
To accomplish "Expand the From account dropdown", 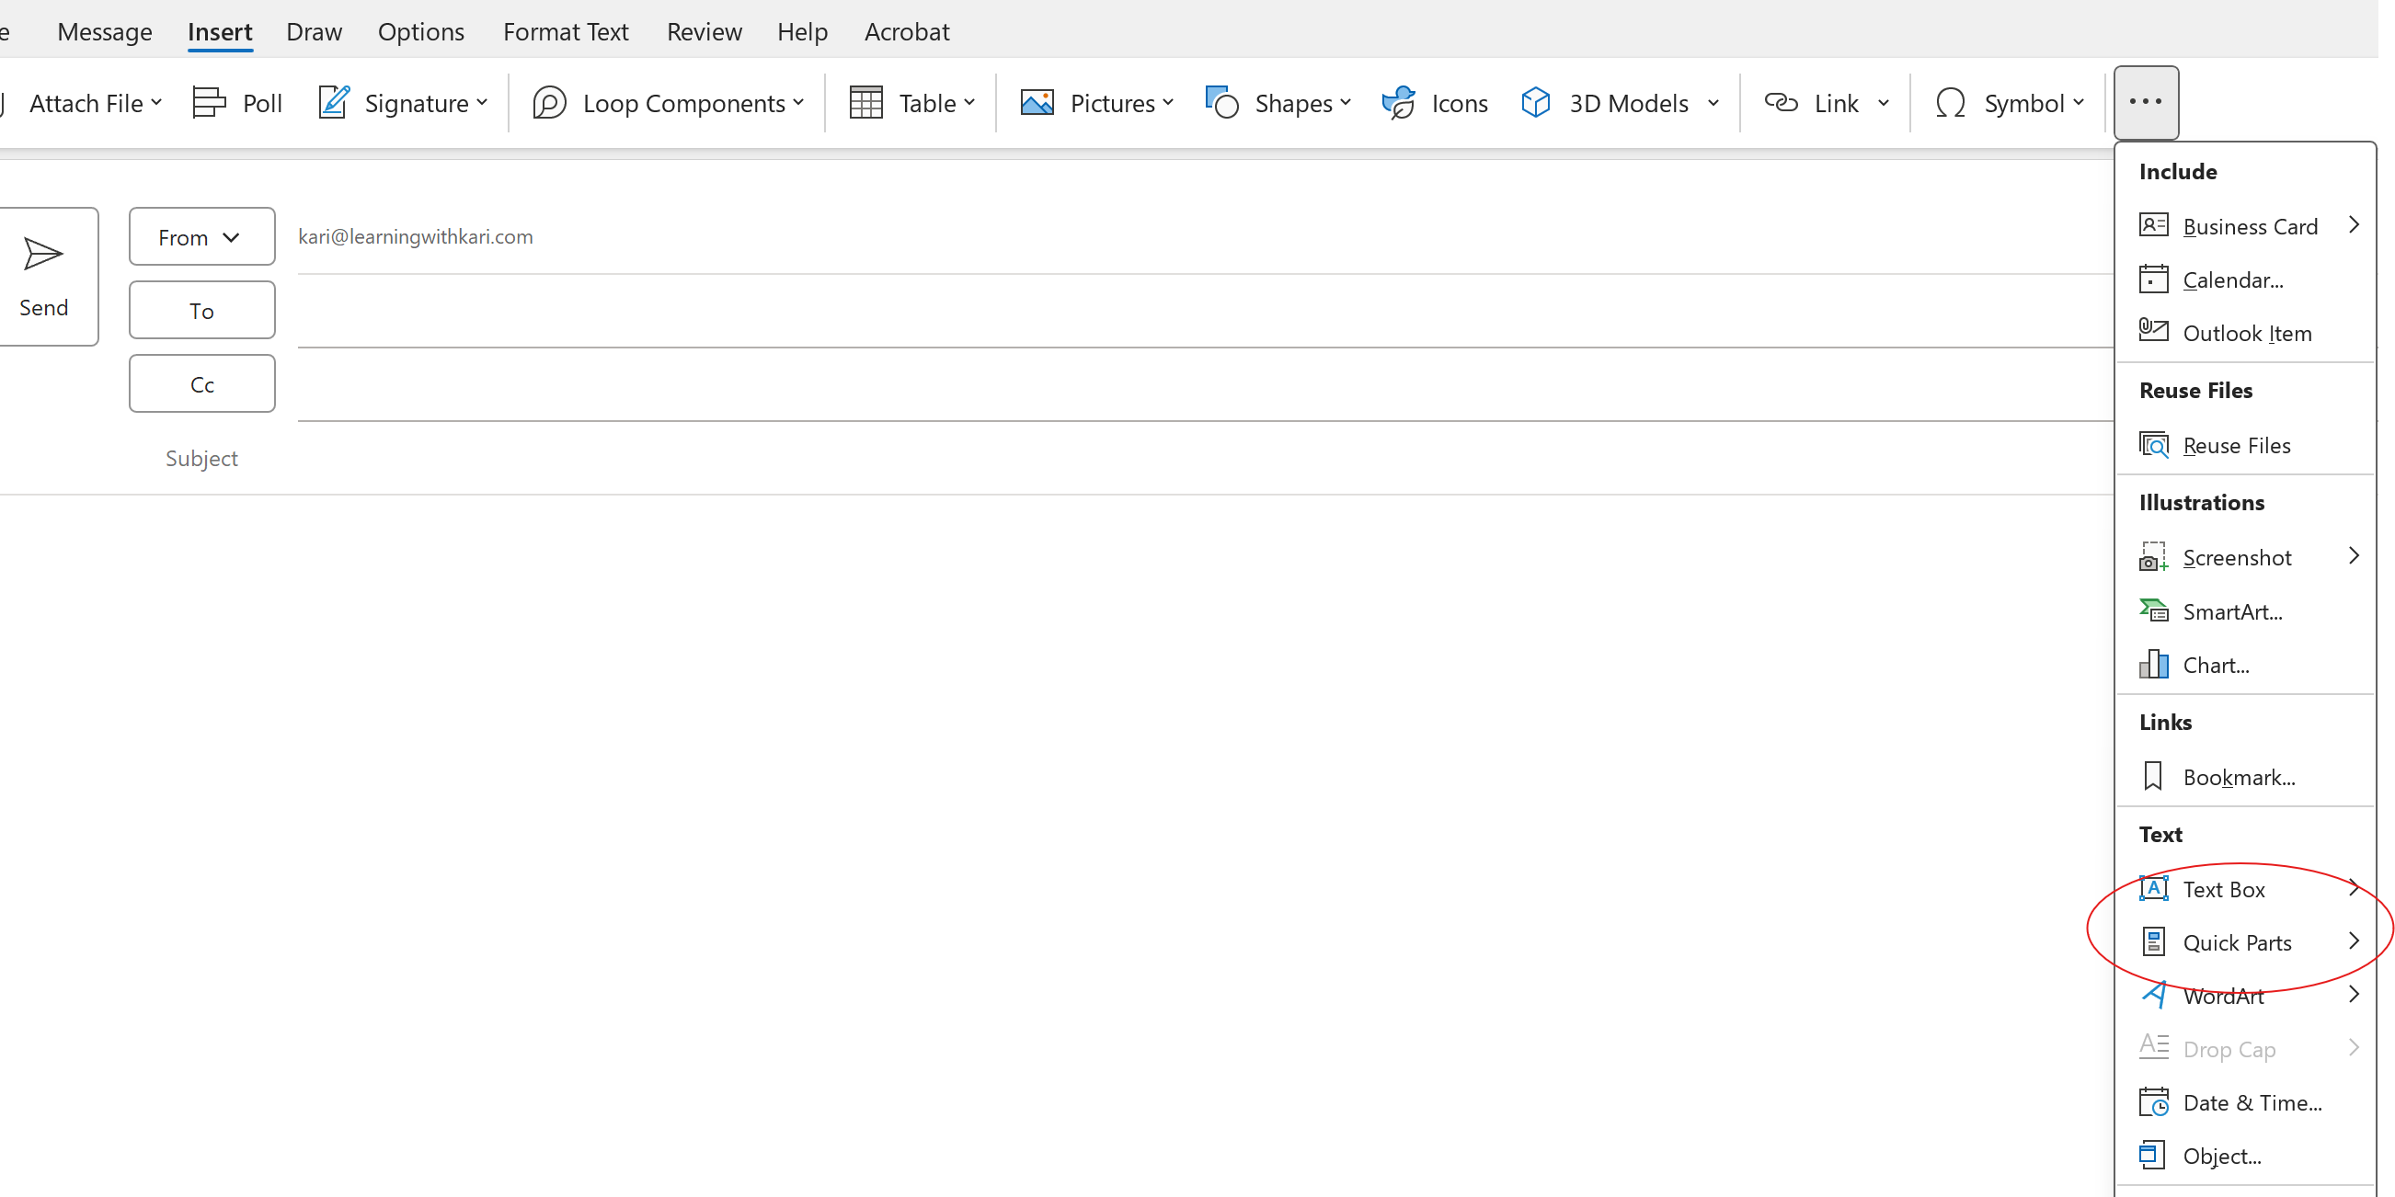I will pyautogui.click(x=201, y=237).
